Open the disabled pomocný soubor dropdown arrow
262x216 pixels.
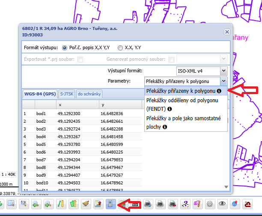[x=224, y=59]
